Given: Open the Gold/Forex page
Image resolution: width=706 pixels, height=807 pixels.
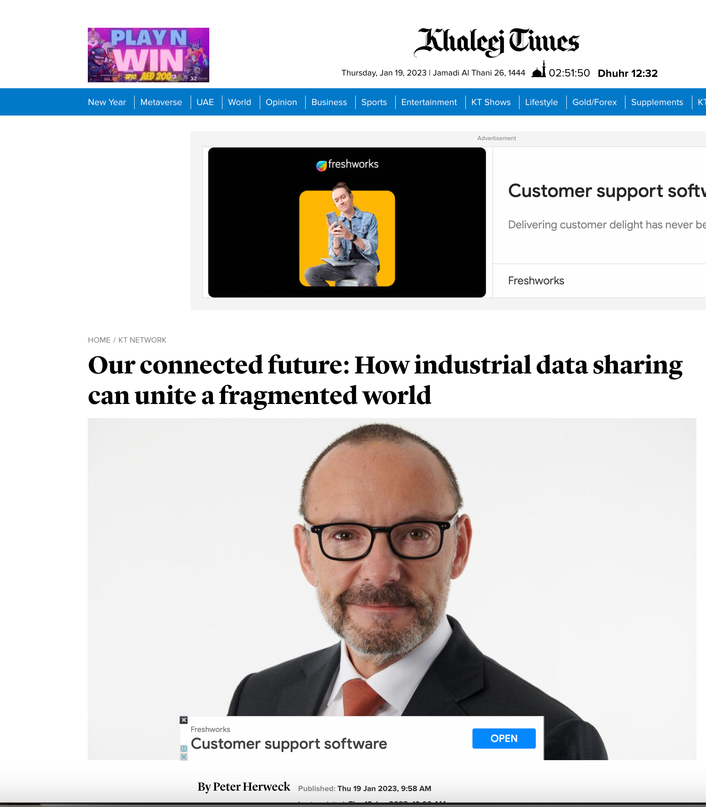Looking at the screenshot, I should point(594,102).
